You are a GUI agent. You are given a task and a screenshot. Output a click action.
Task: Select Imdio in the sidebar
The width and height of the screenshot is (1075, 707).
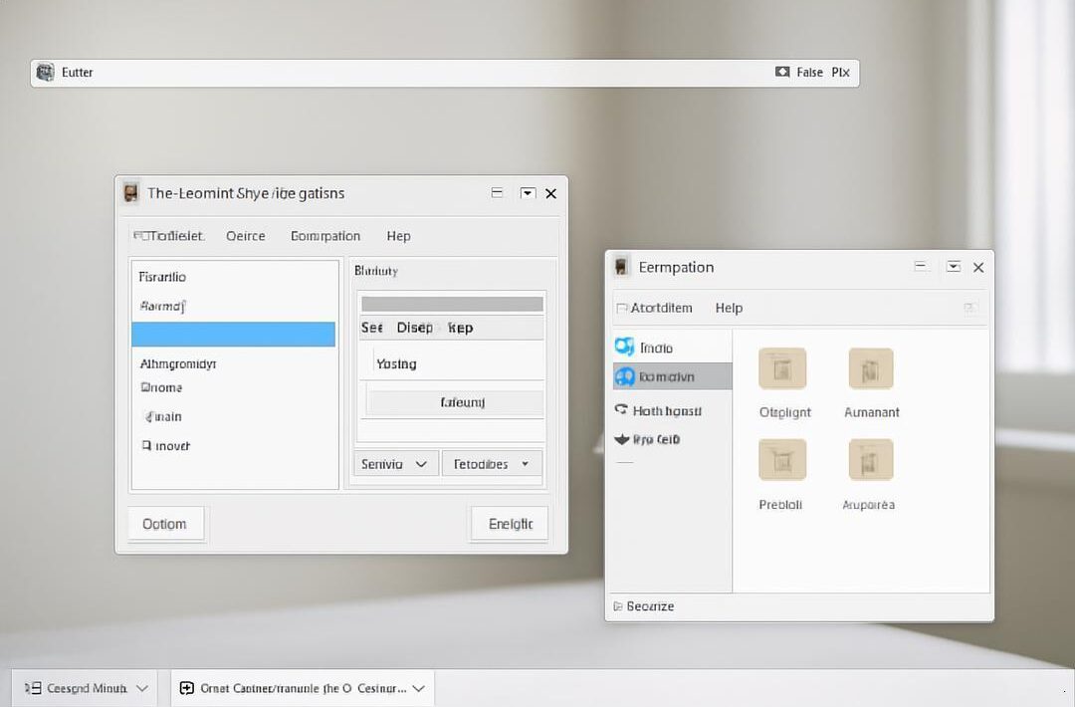click(673, 348)
